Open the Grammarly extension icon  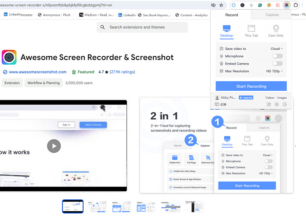[260, 5]
